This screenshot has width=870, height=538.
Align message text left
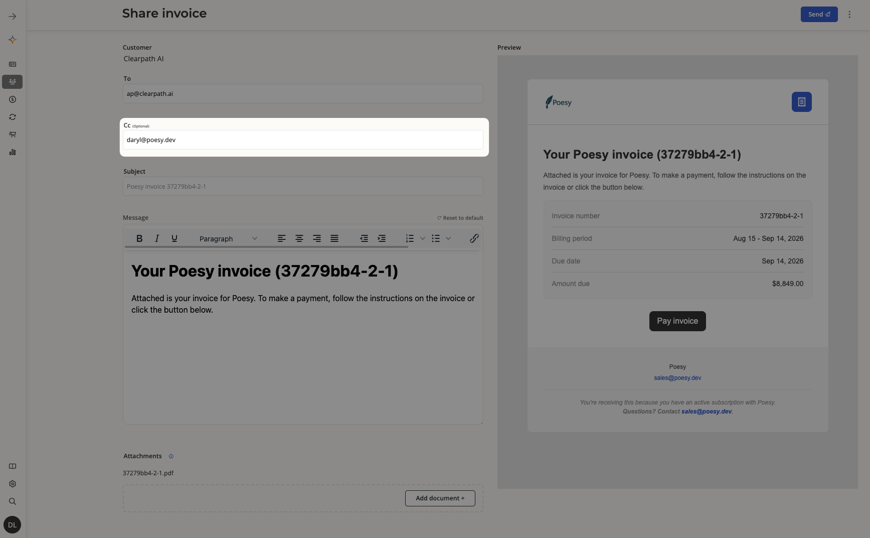[282, 238]
